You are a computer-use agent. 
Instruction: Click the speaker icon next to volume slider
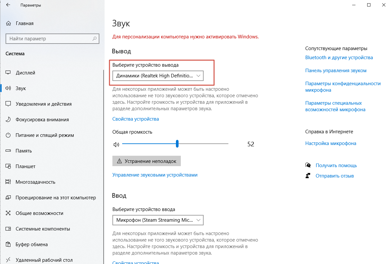116,144
